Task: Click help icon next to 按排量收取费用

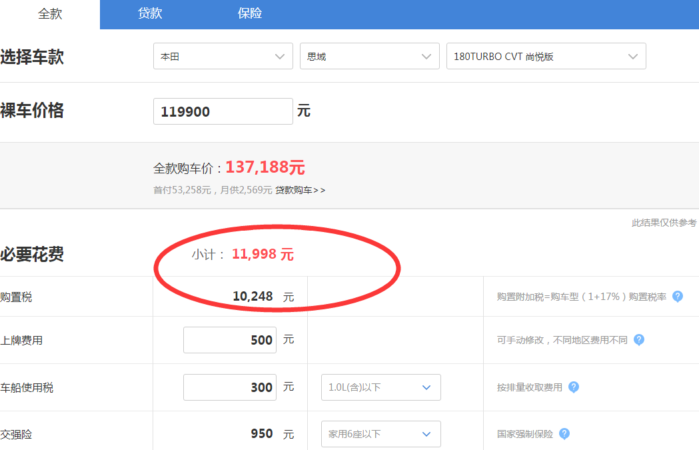Action: point(574,387)
